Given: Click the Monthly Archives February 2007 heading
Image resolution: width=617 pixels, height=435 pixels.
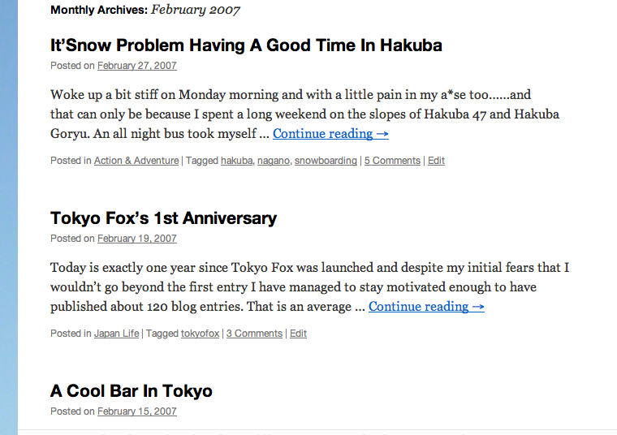Looking at the screenshot, I should click(145, 11).
